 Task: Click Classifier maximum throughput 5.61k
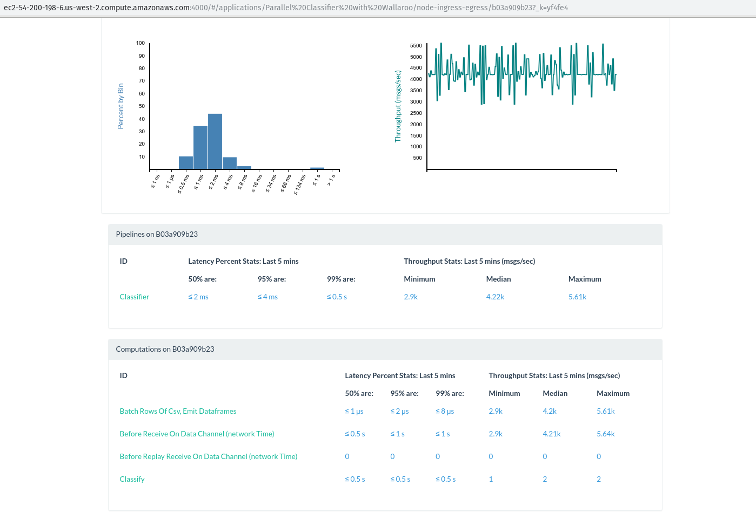pyautogui.click(x=577, y=297)
